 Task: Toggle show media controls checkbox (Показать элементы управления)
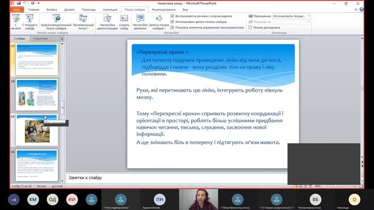coord(172,27)
